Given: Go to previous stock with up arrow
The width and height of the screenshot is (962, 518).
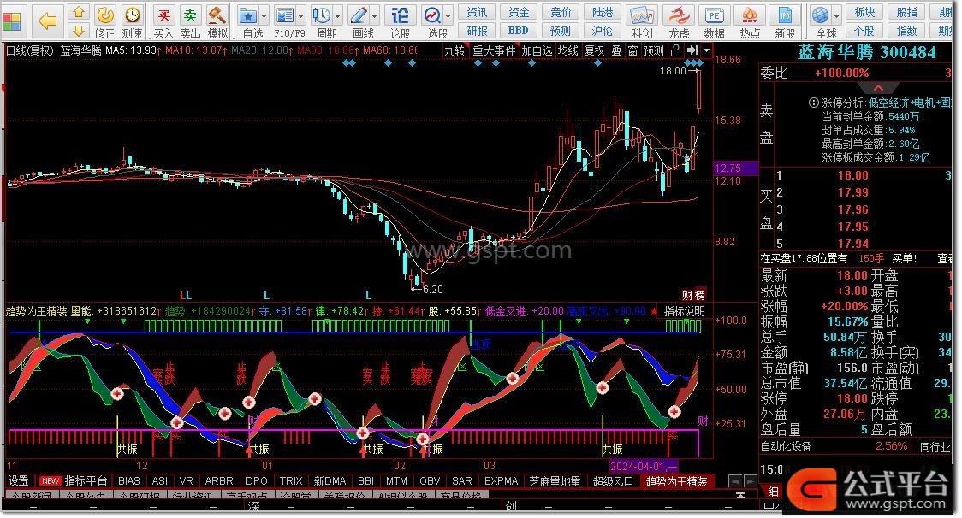Looking at the screenshot, I should [78, 12].
